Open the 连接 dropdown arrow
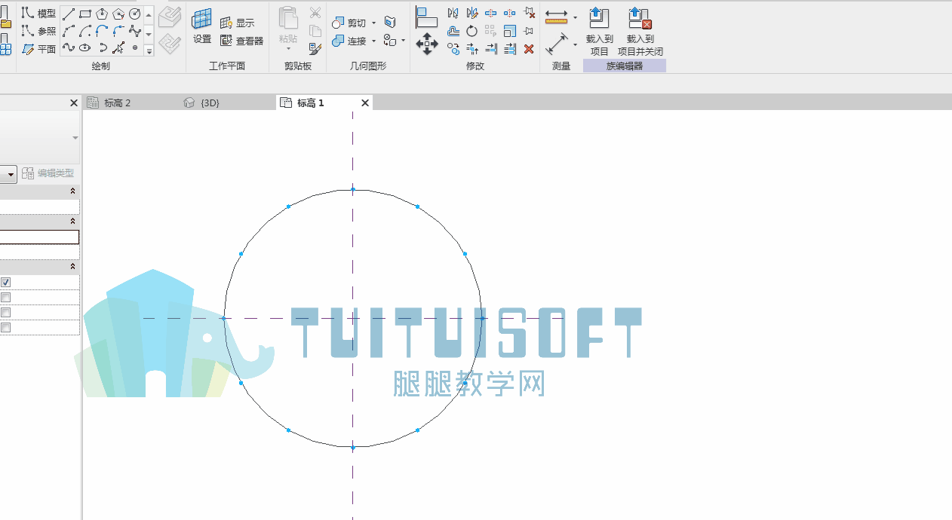 coord(373,41)
